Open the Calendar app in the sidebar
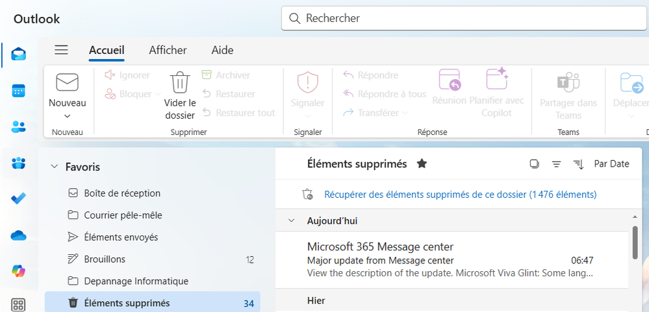 (18, 91)
